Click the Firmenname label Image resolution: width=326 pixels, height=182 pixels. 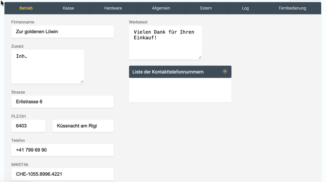click(23, 22)
